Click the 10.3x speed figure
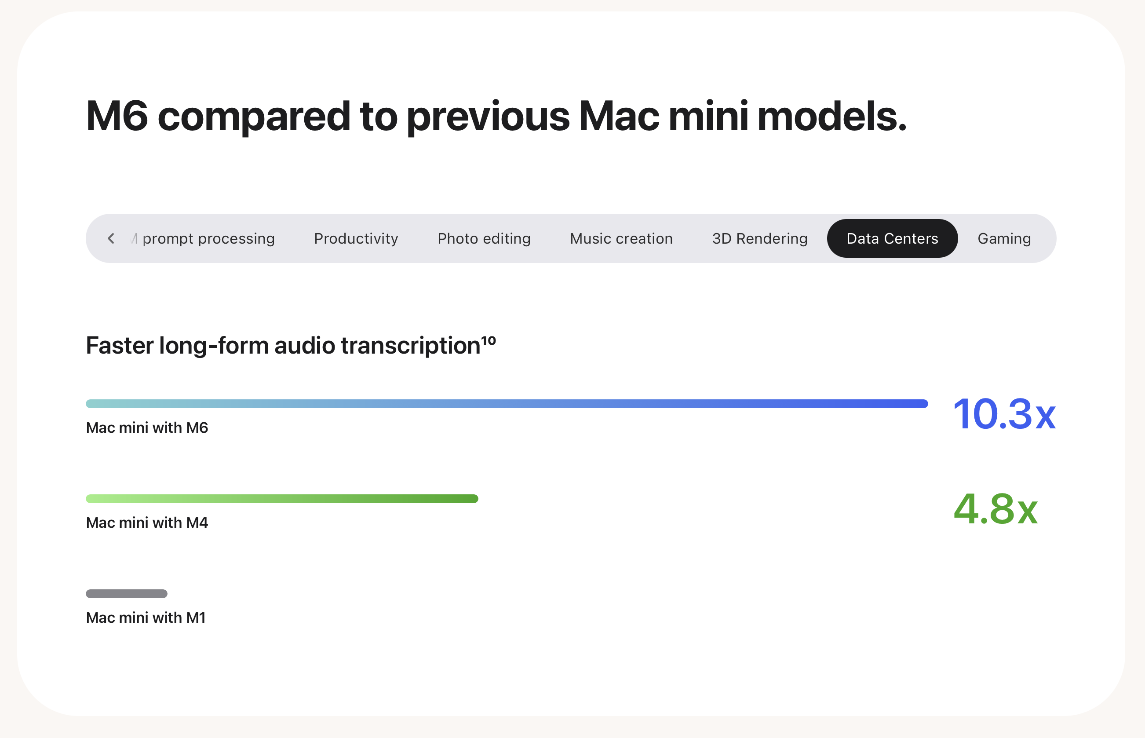This screenshot has height=738, width=1145. 1004,413
